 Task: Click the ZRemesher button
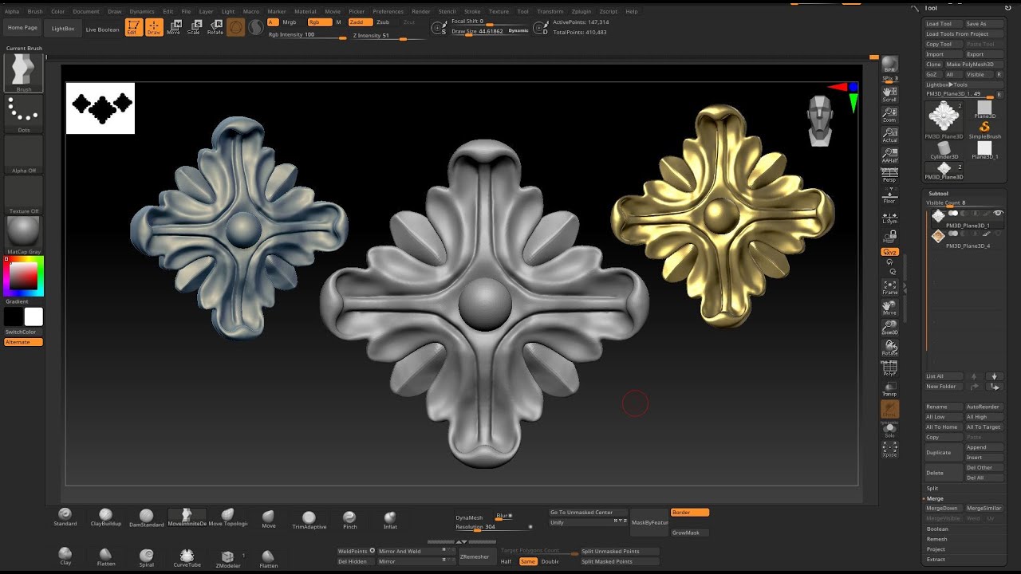(x=475, y=556)
